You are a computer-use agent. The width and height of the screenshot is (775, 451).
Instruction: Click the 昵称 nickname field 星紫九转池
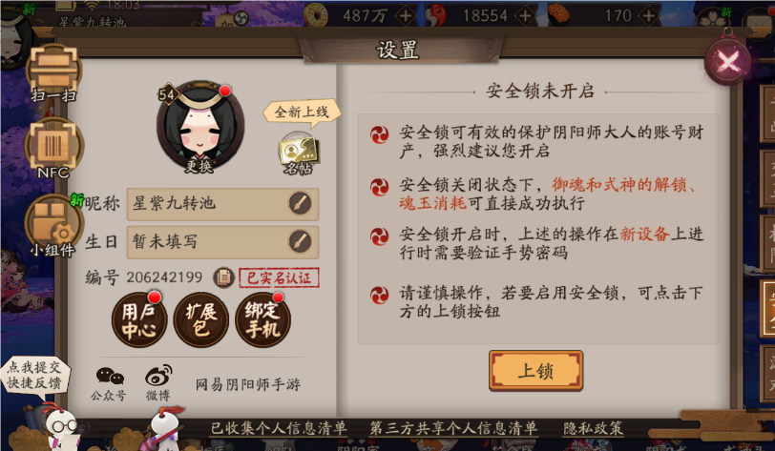[222, 203]
